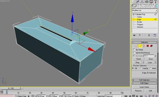The height and width of the screenshot is (97, 159).
Task: Click the By Angle value spinner
Action: coord(155,56)
